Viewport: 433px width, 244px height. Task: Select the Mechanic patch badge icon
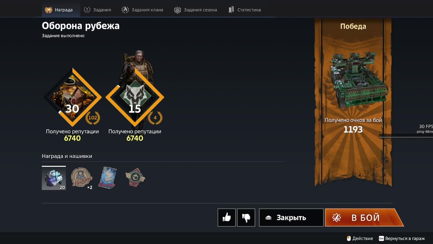tap(82, 177)
